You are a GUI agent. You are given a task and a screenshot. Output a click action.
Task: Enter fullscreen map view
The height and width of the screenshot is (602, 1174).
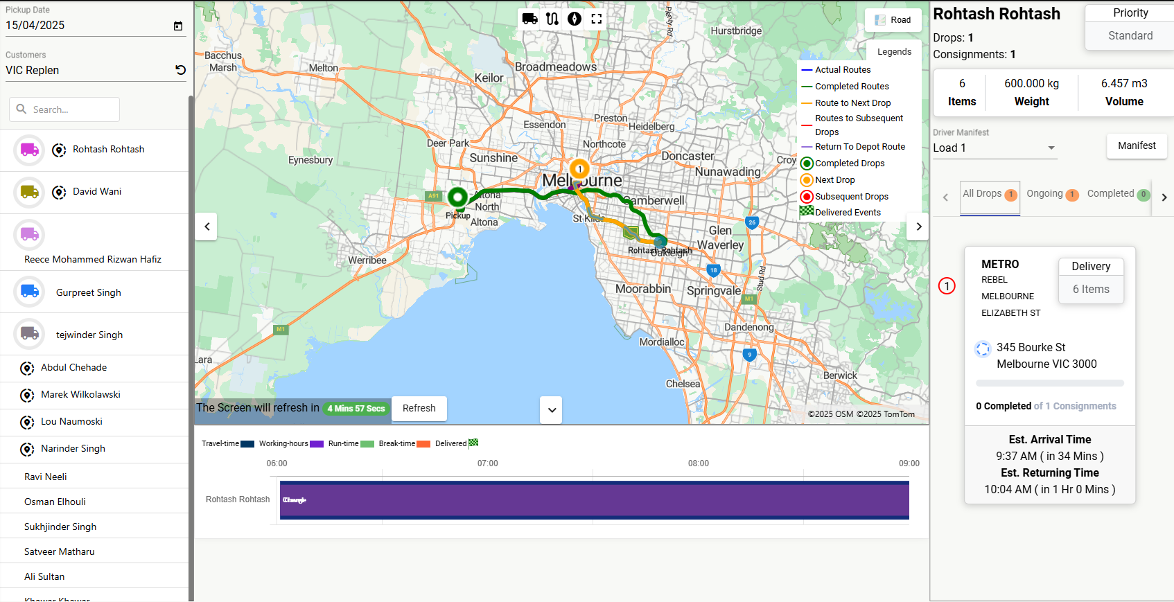point(597,19)
